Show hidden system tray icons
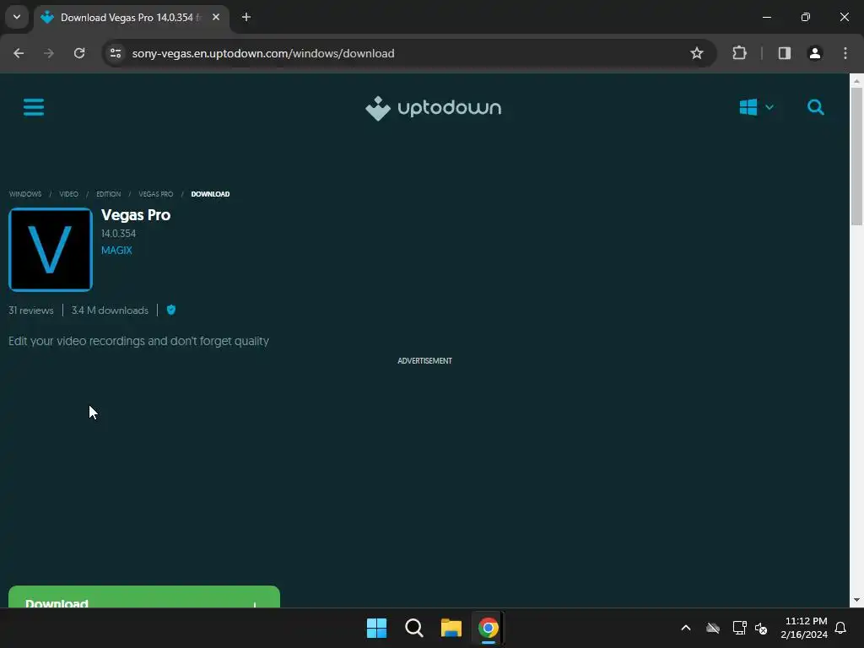The width and height of the screenshot is (864, 648). click(x=686, y=628)
